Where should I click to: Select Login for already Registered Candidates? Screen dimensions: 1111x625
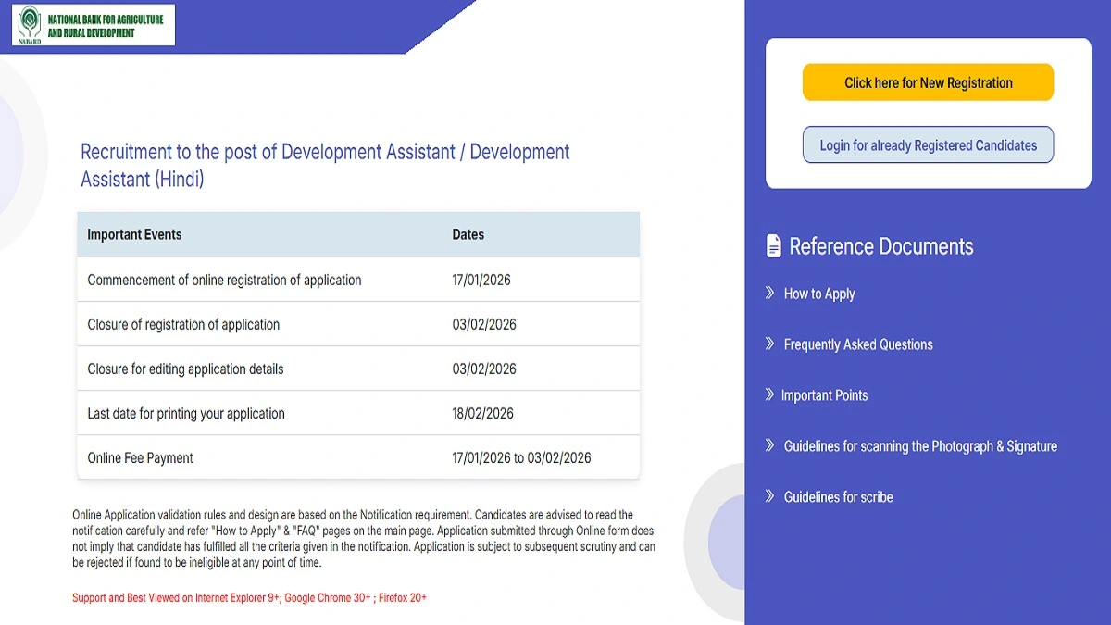928,144
